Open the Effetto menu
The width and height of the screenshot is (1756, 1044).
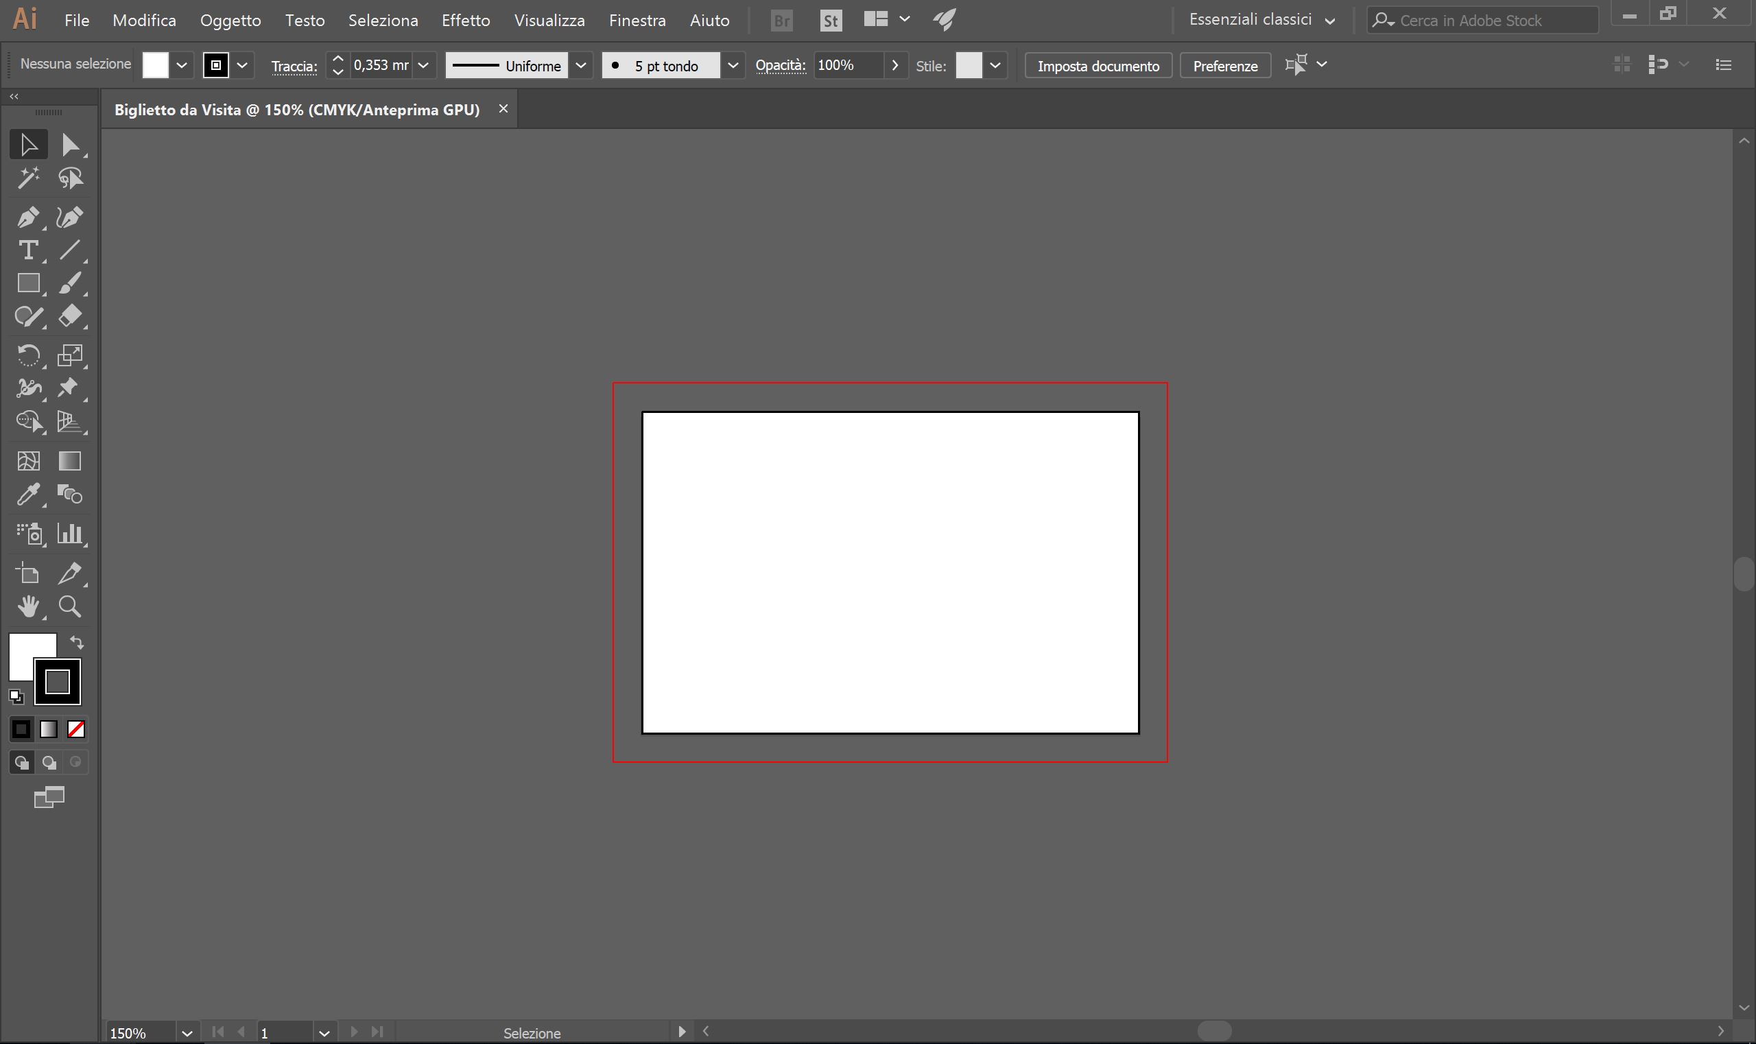(466, 21)
